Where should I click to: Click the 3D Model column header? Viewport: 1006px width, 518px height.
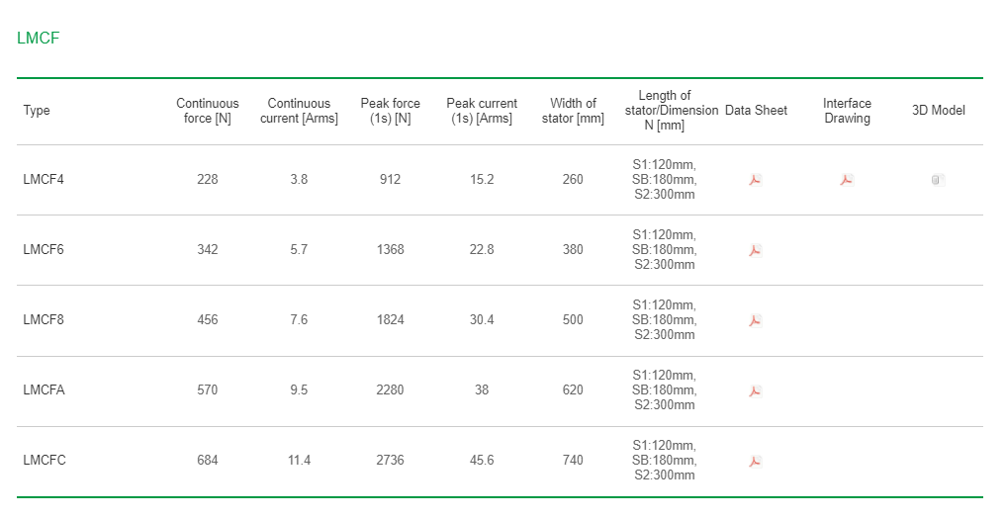tap(939, 111)
